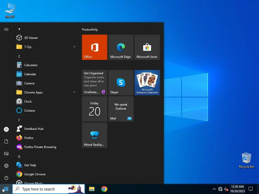Open the 7-Zip folder entry
This screenshot has width=259, height=194.
[46, 47]
